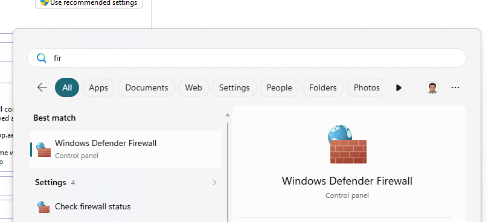This screenshot has height=222, width=497.
Task: Switch to the Photos filter
Action: [x=366, y=87]
